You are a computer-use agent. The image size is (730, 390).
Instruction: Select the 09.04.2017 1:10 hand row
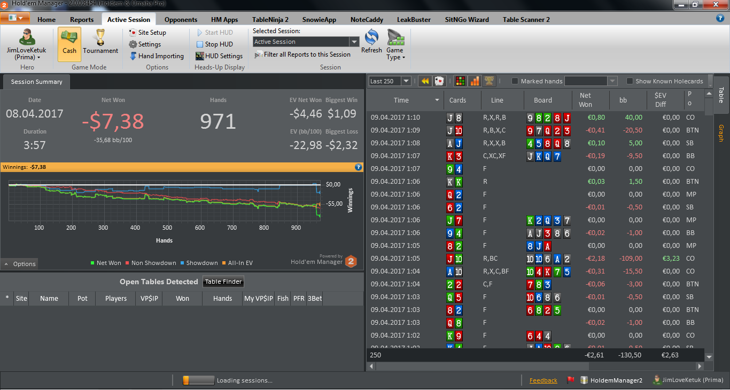[535, 118]
